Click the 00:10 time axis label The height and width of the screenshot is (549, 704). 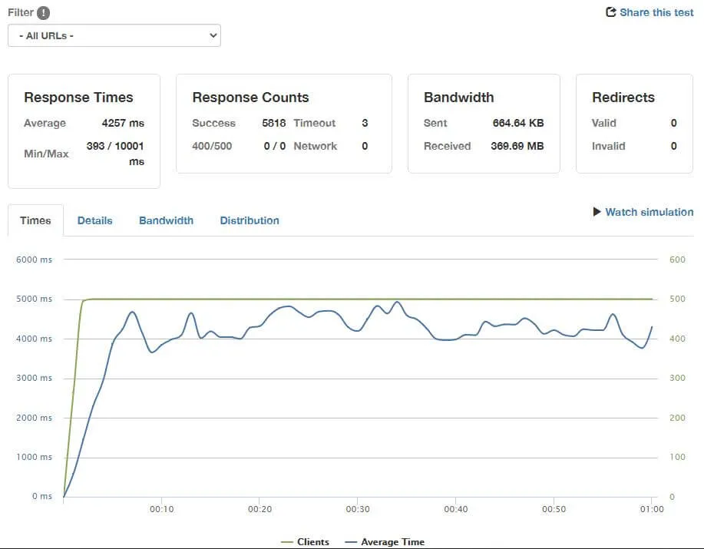(x=162, y=509)
